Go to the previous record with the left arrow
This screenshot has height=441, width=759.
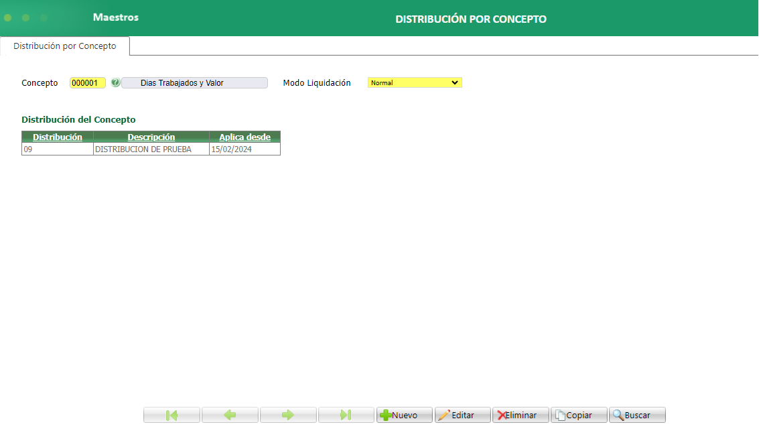tap(229, 414)
